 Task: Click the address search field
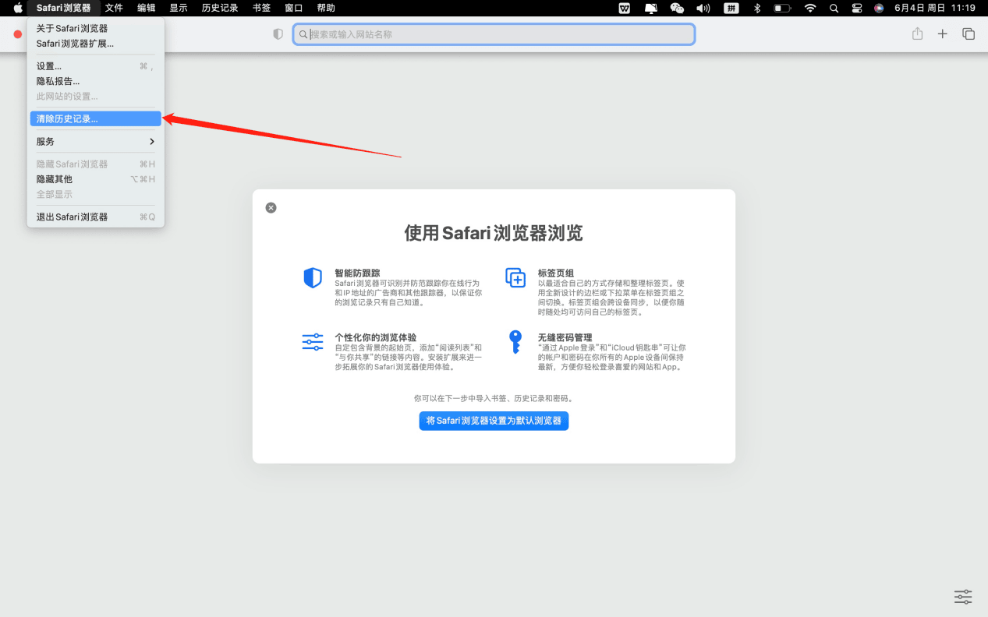pyautogui.click(x=494, y=34)
